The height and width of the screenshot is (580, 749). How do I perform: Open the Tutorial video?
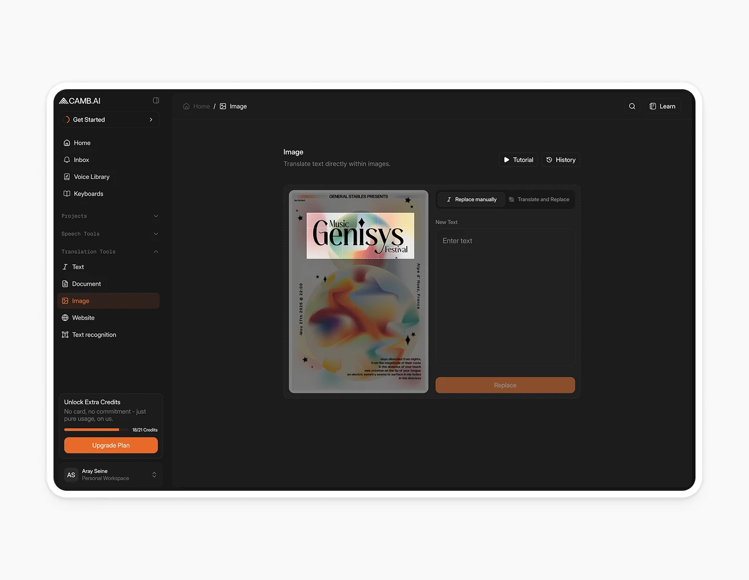[x=518, y=159]
